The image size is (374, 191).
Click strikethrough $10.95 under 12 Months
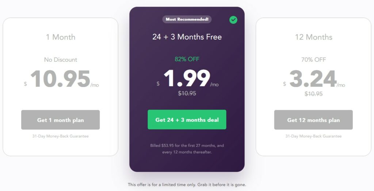pos(313,94)
